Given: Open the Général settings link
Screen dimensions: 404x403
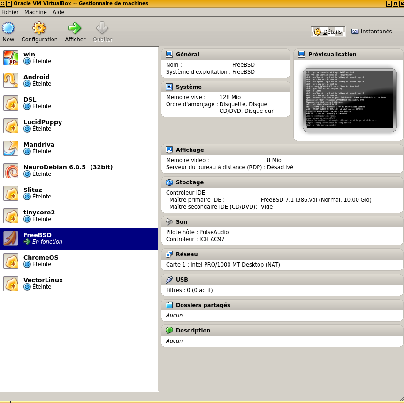Looking at the screenshot, I should (188, 55).
